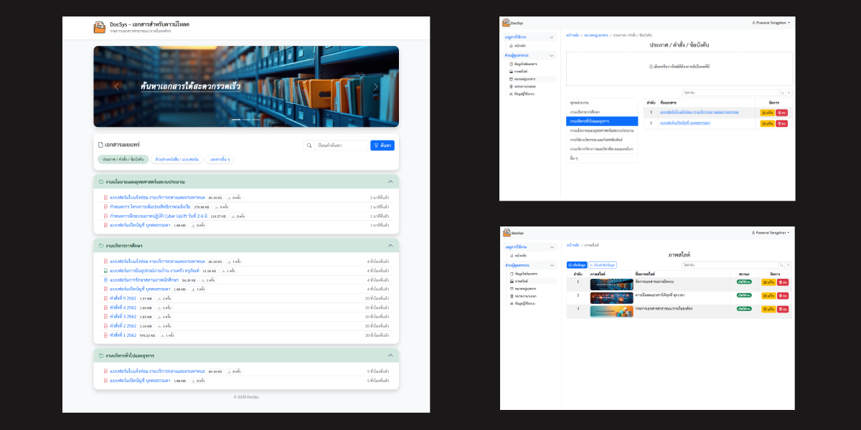Collapse the 'งานบริหารทั่วไปและธุรการ' section chevron
The height and width of the screenshot is (430, 861).
click(x=390, y=355)
